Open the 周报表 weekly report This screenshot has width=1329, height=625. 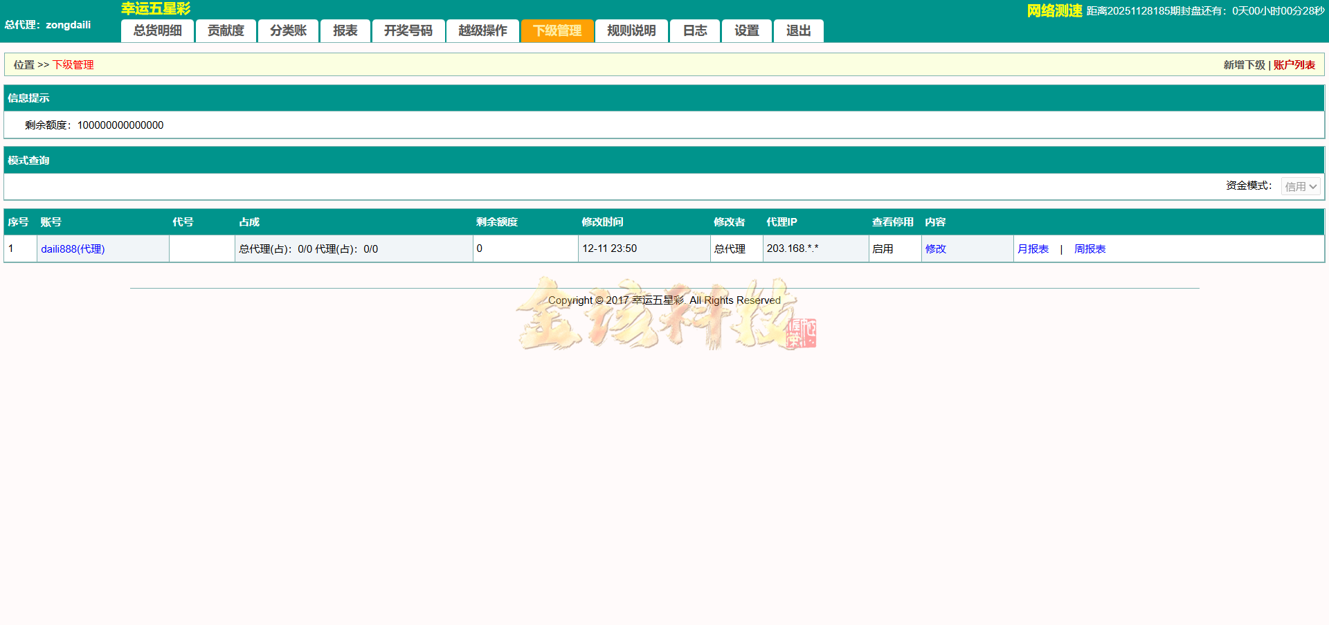[1090, 248]
